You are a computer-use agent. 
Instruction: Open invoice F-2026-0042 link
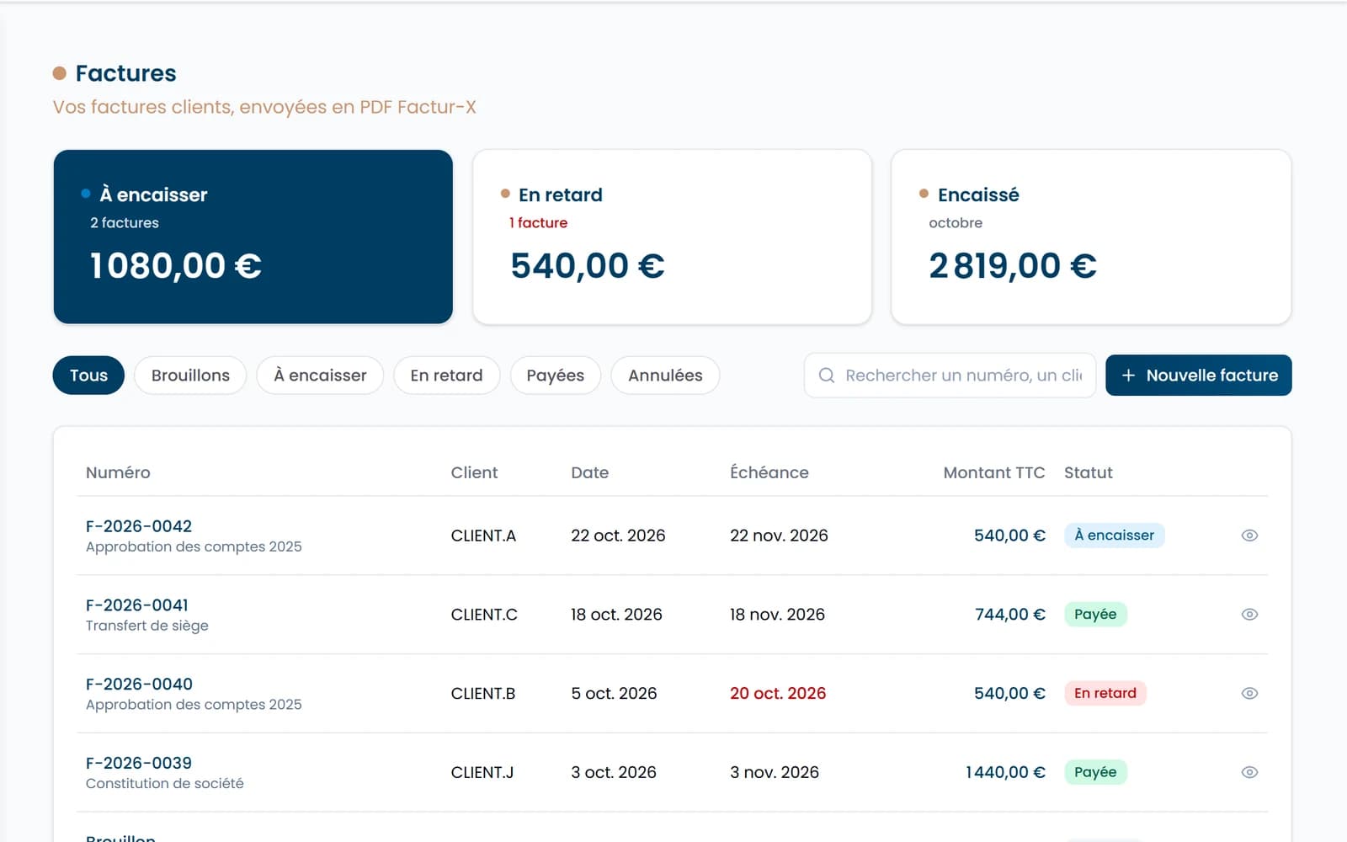coord(139,526)
